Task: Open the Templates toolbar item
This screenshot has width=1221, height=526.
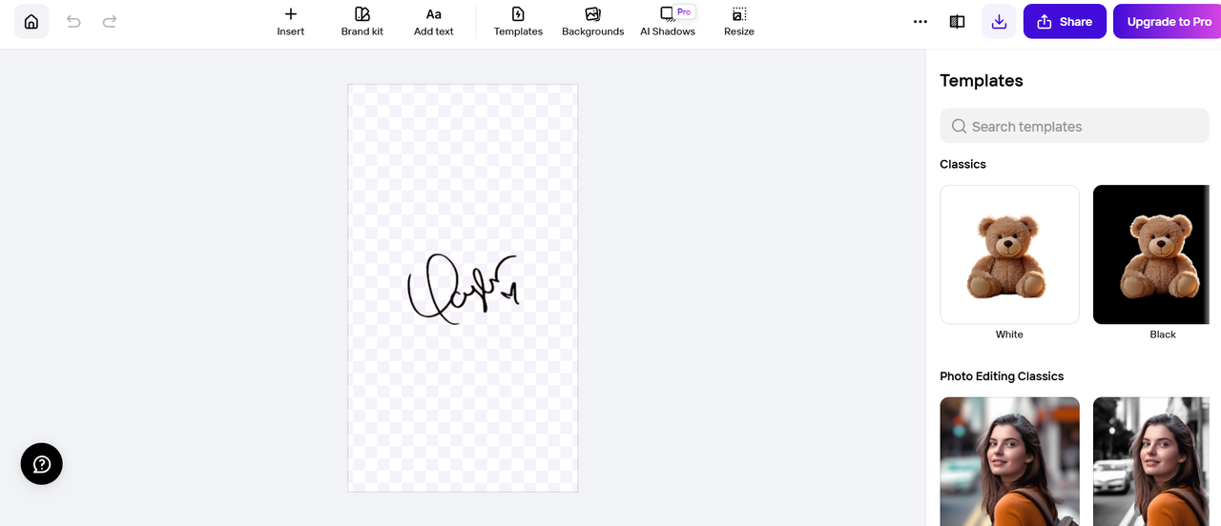Action: (518, 22)
